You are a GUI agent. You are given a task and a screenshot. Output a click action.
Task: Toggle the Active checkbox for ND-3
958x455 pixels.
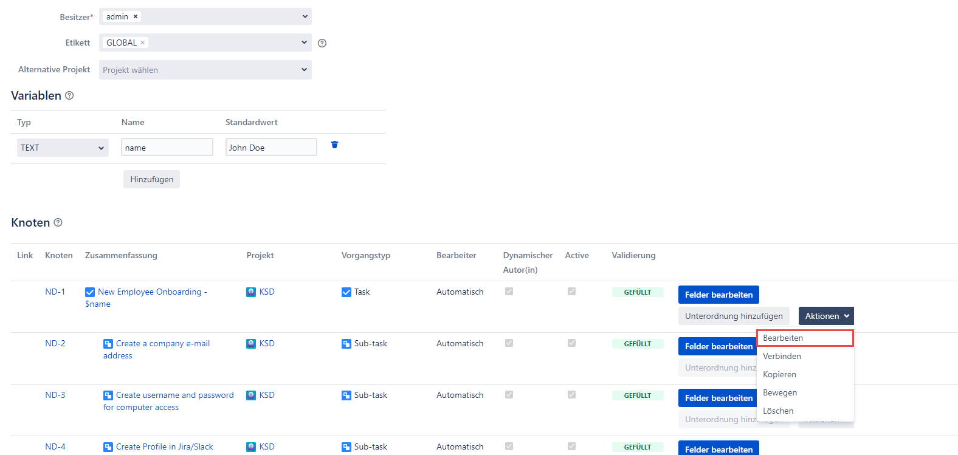[x=571, y=395]
